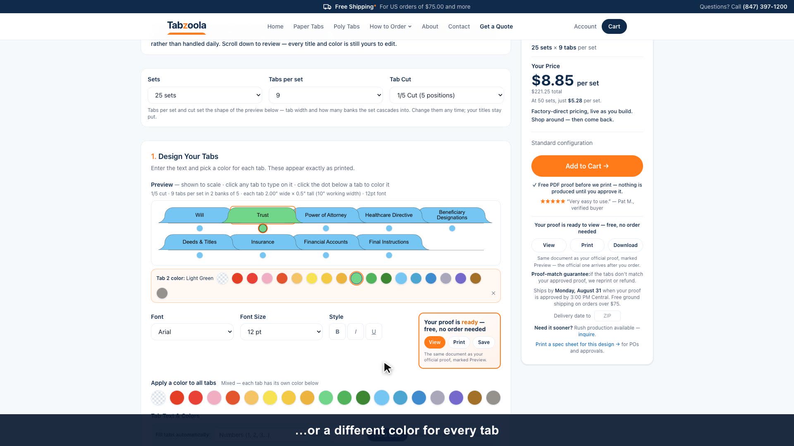
Task: Expand the How to Order menu
Action: point(390,26)
